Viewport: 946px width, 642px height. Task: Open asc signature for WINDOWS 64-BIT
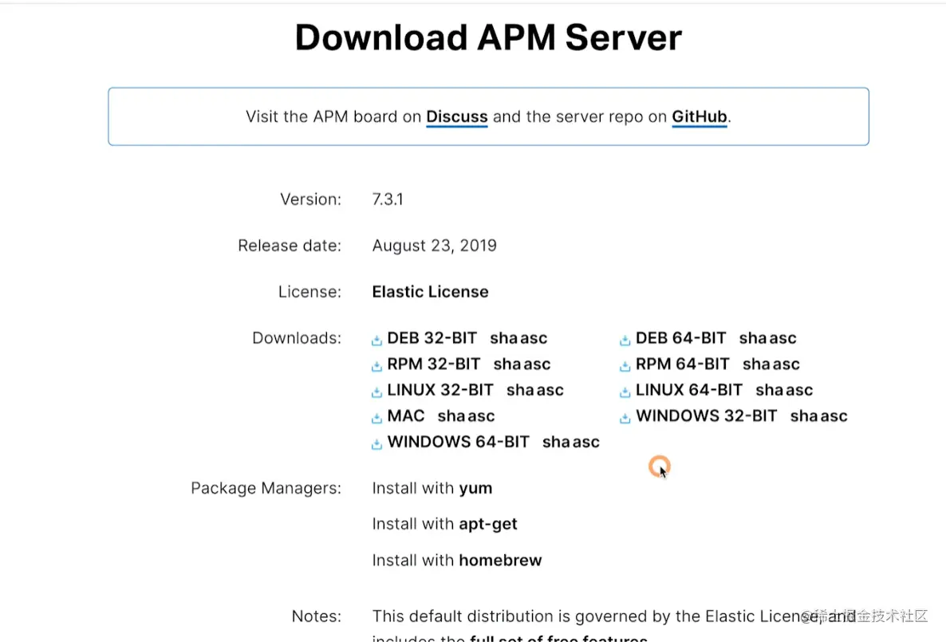tap(585, 442)
